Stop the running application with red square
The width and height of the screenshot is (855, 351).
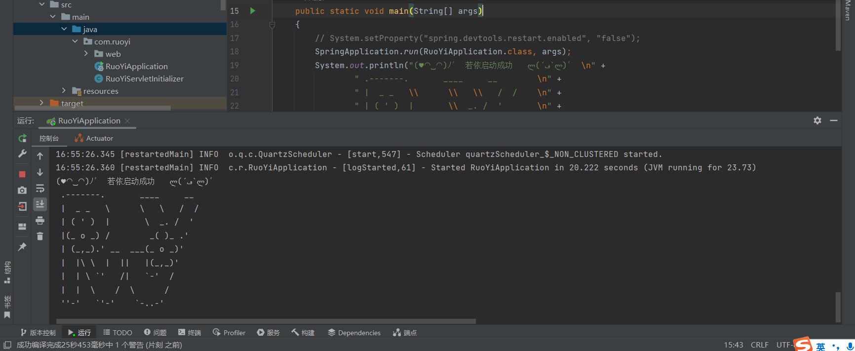click(x=22, y=174)
